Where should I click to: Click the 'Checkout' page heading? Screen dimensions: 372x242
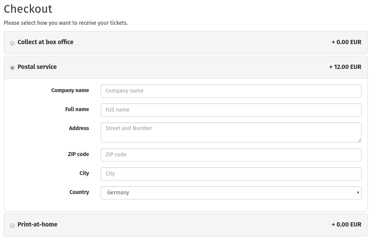click(x=28, y=9)
